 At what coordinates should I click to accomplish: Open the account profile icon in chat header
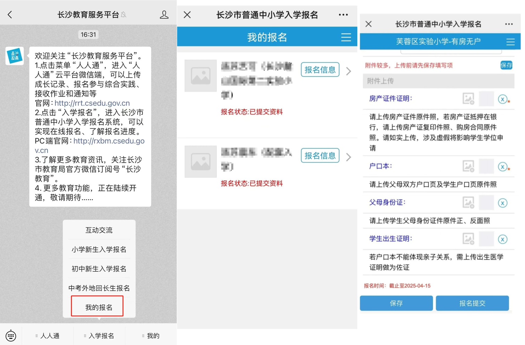[164, 15]
